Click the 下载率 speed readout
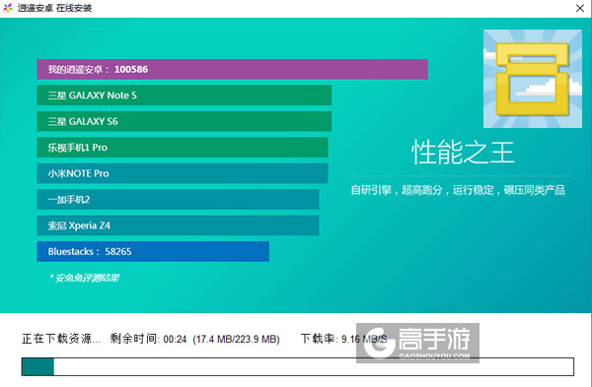592x387 pixels. [x=343, y=339]
